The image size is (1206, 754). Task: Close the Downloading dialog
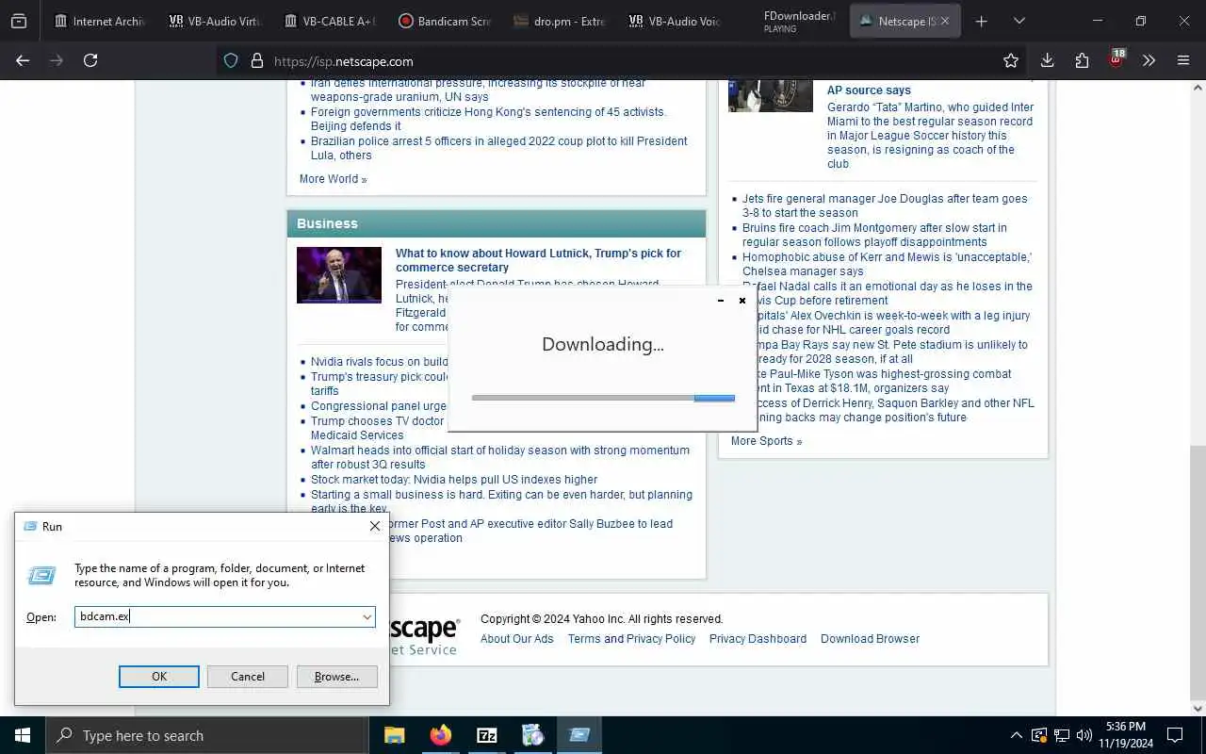pos(742,301)
